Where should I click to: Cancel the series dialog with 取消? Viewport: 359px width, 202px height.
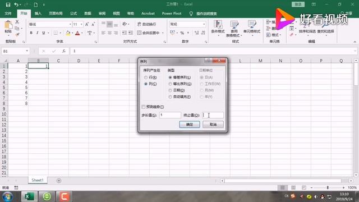[213, 125]
